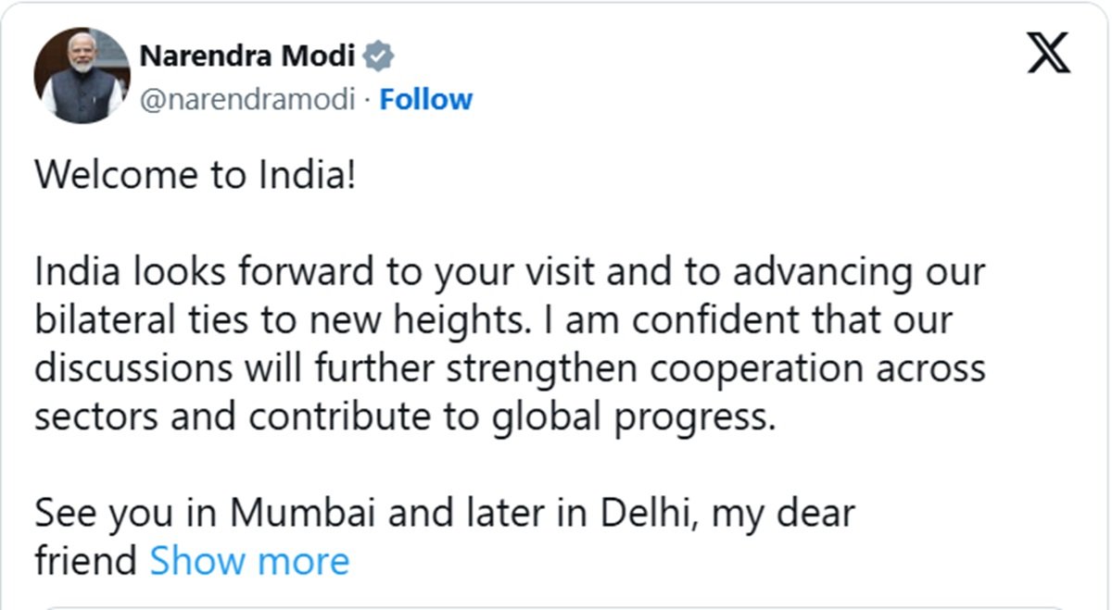The height and width of the screenshot is (610, 1112).
Task: Follow the Narendra Modi account
Action: coord(426,100)
